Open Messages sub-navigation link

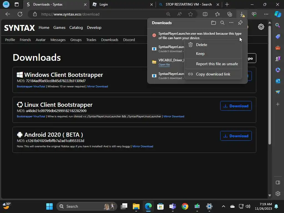[58, 40]
